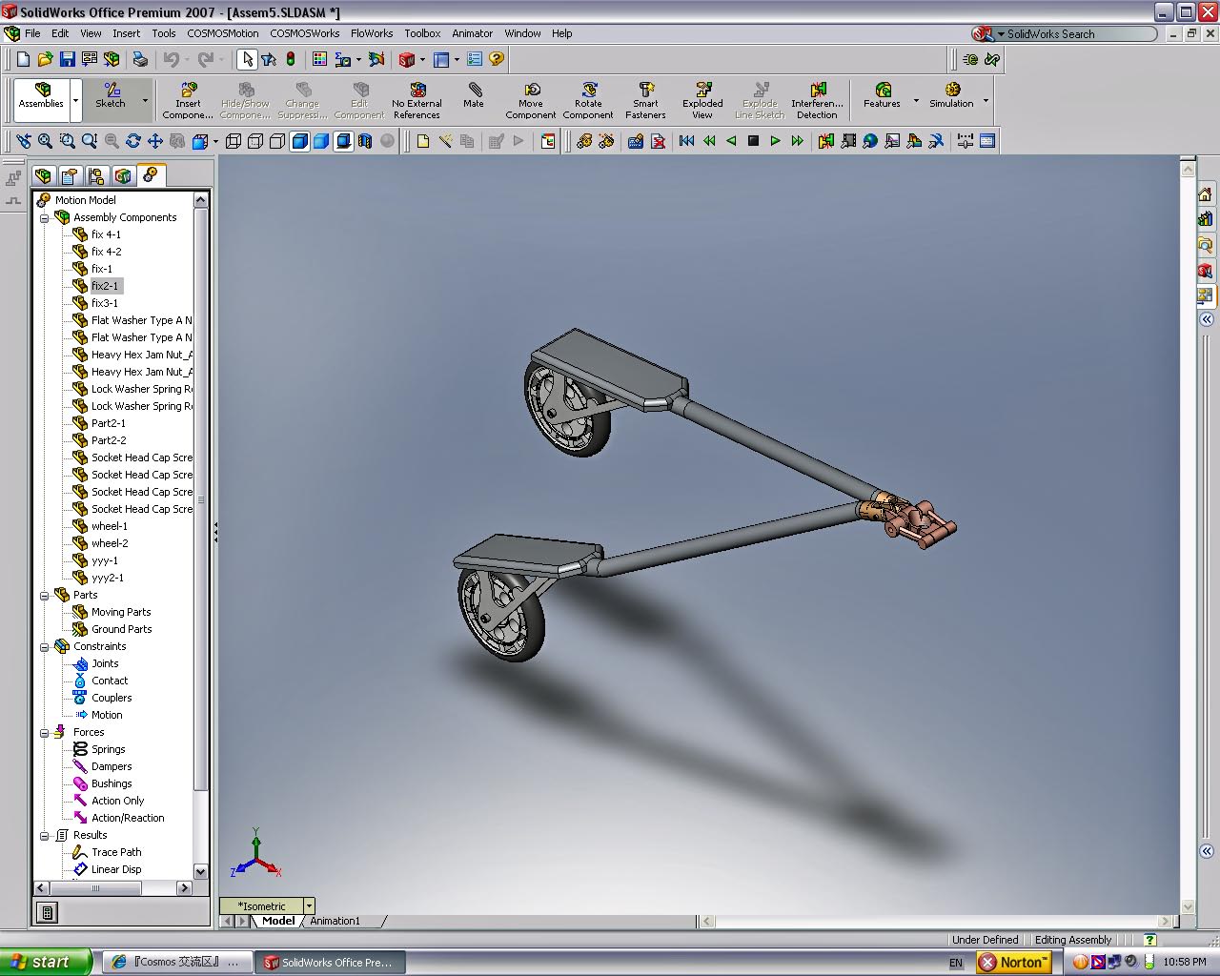Image resolution: width=1220 pixels, height=976 pixels.
Task: Click the Windows Start button
Action: pyautogui.click(x=46, y=962)
